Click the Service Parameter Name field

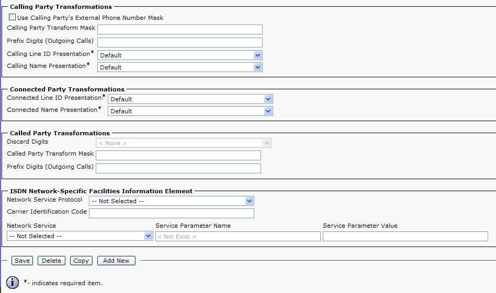pos(238,237)
